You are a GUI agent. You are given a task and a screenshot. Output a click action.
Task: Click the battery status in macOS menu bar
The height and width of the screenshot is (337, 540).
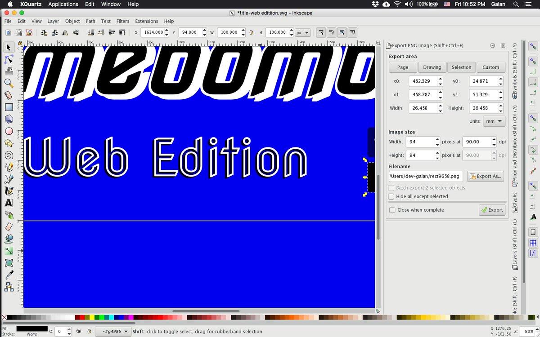pyautogui.click(x=427, y=4)
